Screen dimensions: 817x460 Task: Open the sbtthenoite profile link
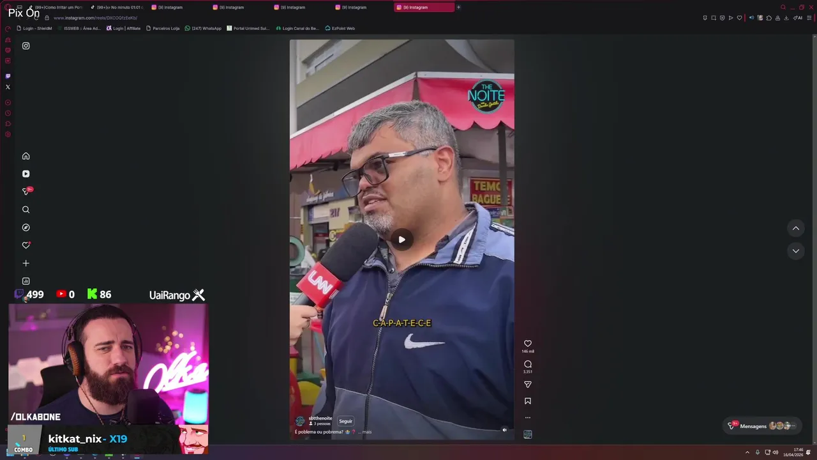point(320,418)
